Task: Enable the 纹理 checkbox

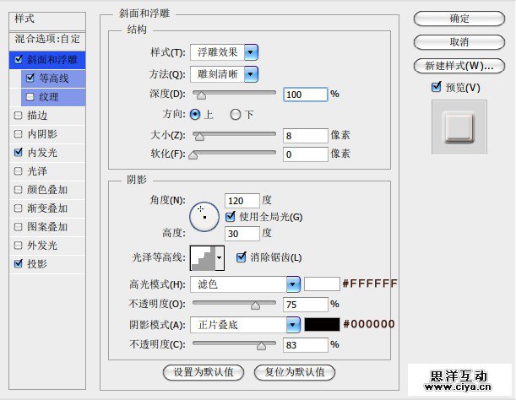Action: point(30,97)
